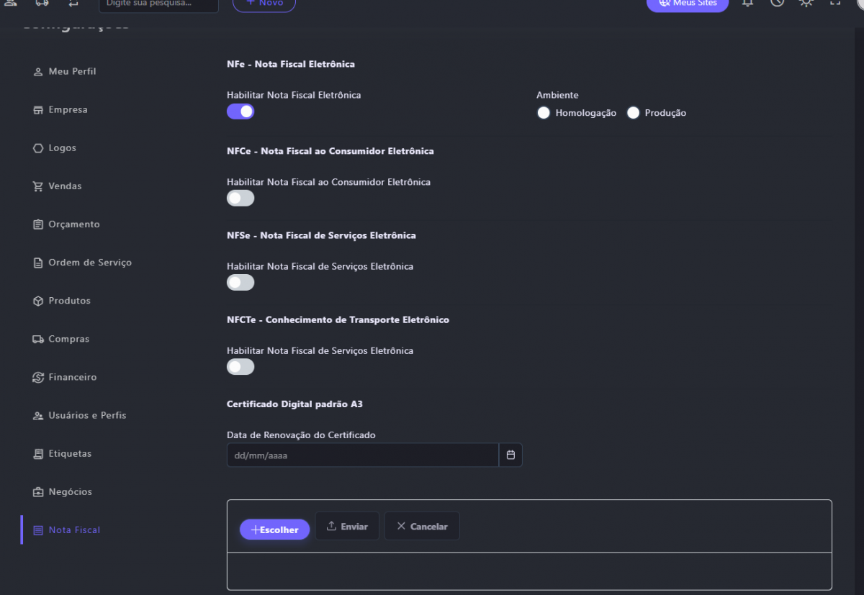This screenshot has width=864, height=595.
Task: Click the Empresa storefront icon in sidebar
Action: 38,110
